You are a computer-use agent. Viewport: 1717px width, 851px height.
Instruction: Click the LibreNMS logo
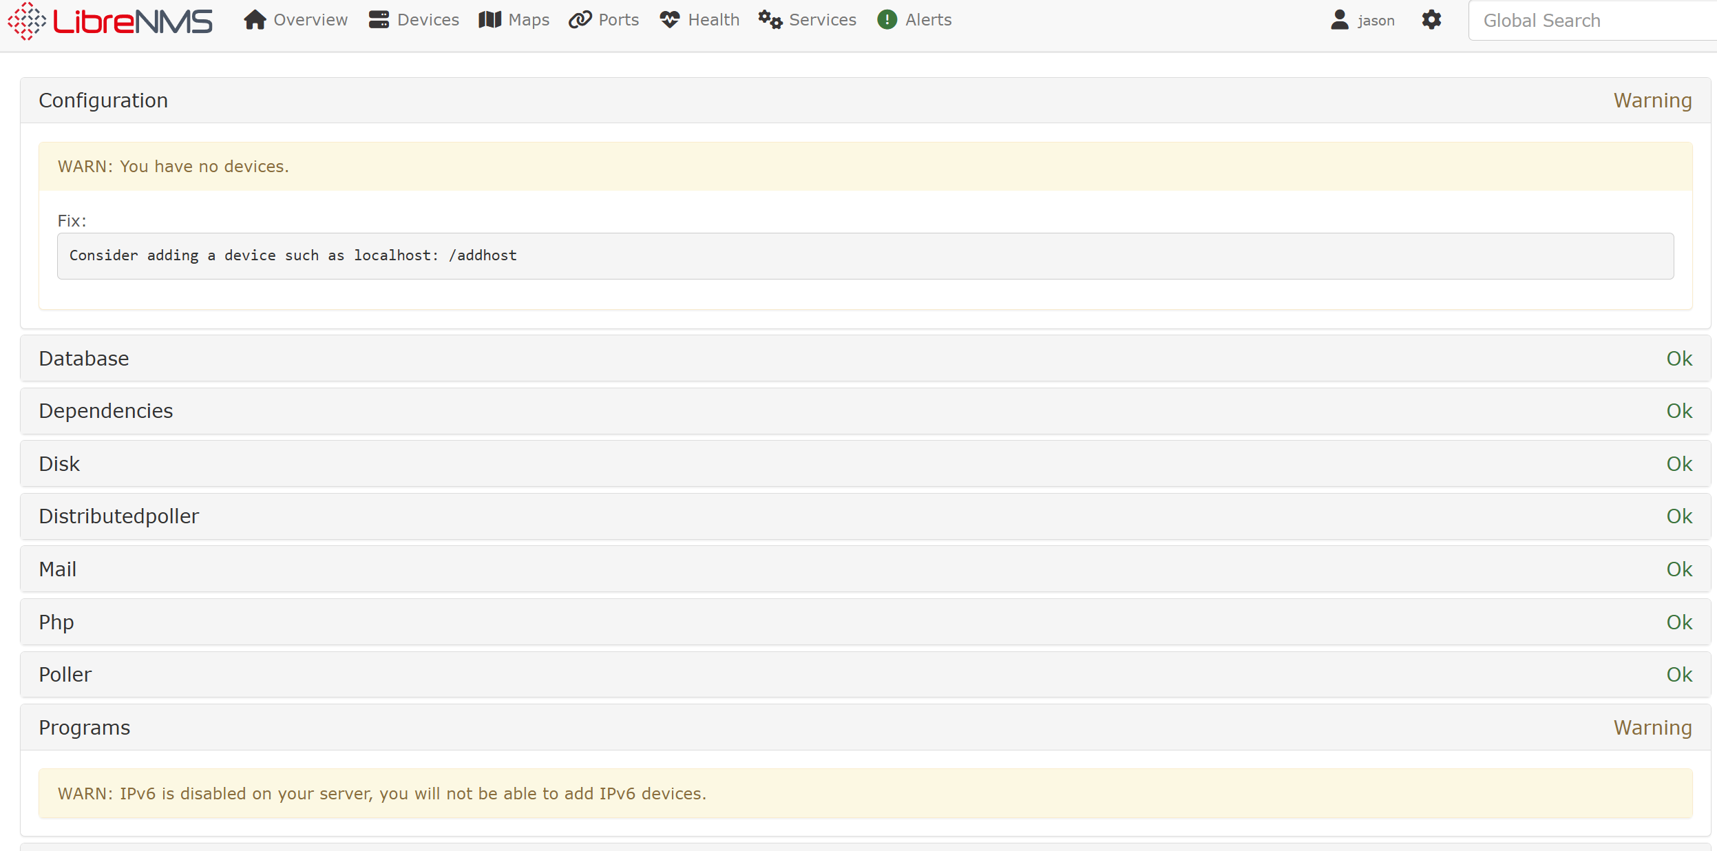tap(110, 21)
